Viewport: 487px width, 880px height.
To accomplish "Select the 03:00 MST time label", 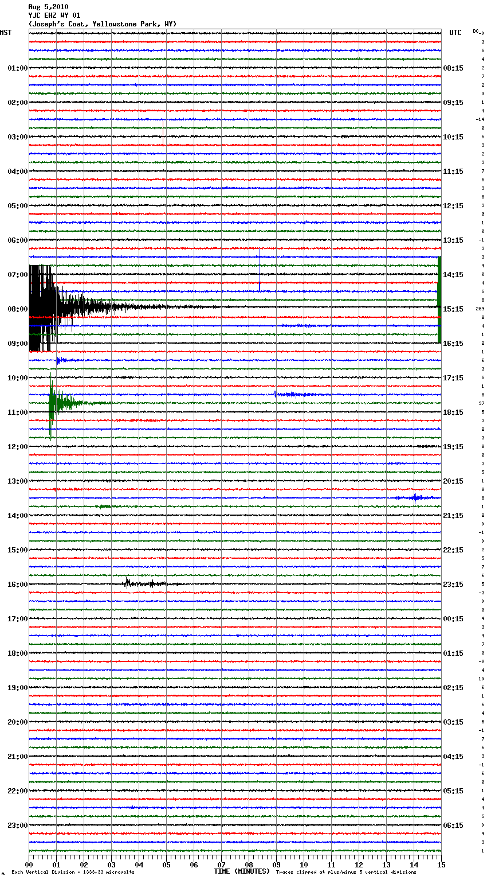I will click(x=18, y=137).
